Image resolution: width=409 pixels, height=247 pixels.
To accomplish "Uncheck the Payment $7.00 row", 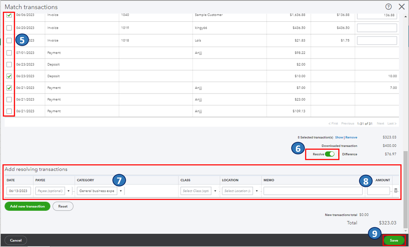I will coord(9,88).
